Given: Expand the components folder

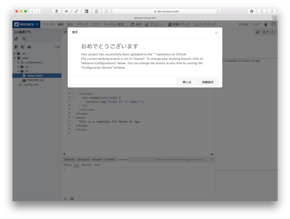Looking at the screenshot, I should click(x=18, y=62).
